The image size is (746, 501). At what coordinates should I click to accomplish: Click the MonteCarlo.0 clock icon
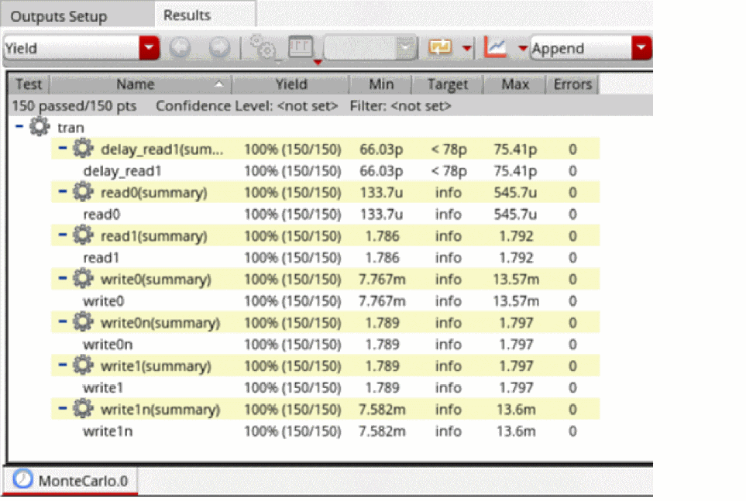click(x=24, y=480)
